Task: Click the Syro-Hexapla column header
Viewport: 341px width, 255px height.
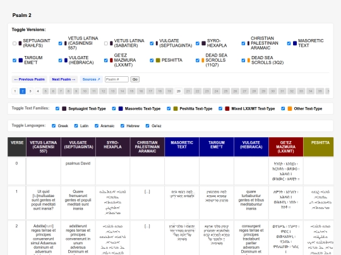Action: pyautogui.click(x=112, y=147)
